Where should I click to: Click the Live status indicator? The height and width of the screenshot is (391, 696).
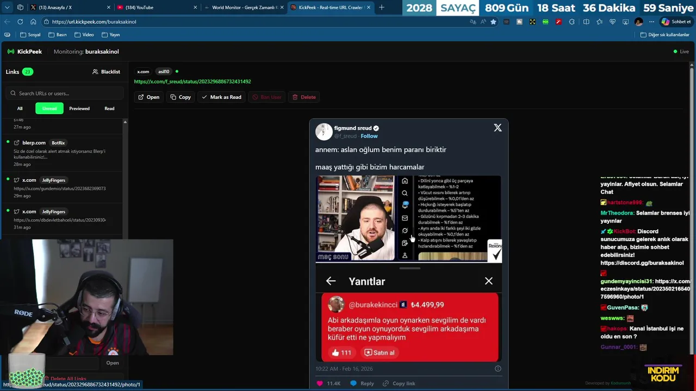point(681,52)
